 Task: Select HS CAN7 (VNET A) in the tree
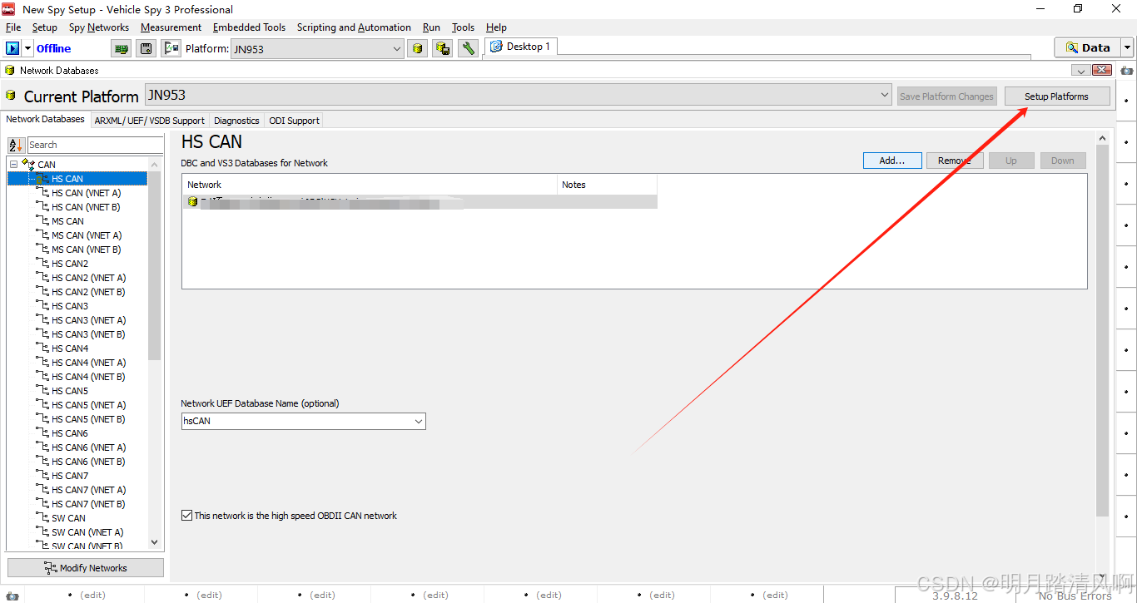[88, 490]
